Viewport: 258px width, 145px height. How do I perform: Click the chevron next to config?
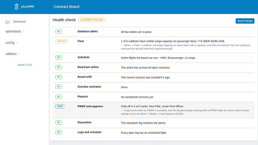point(17,42)
